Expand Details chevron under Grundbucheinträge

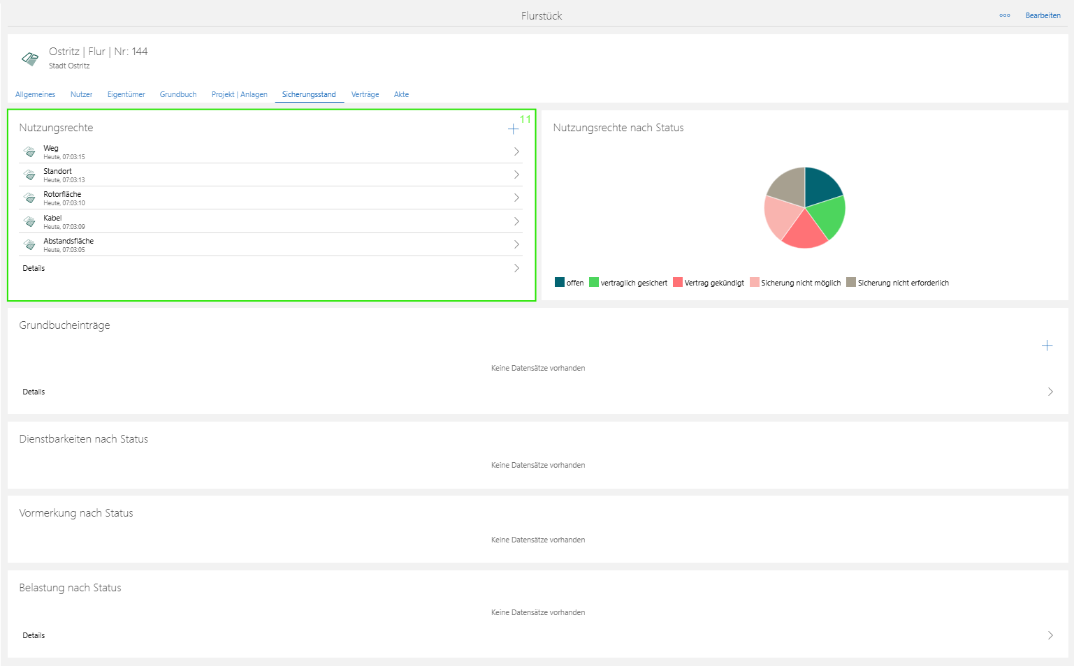click(1050, 392)
